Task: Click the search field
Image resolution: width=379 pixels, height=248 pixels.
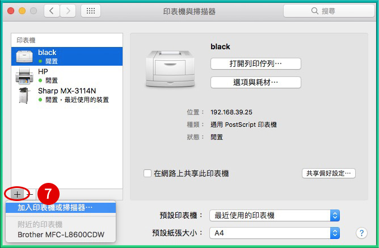Action: 329,11
